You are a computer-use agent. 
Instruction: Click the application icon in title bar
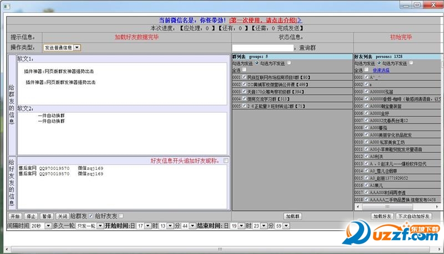click(x=7, y=6)
